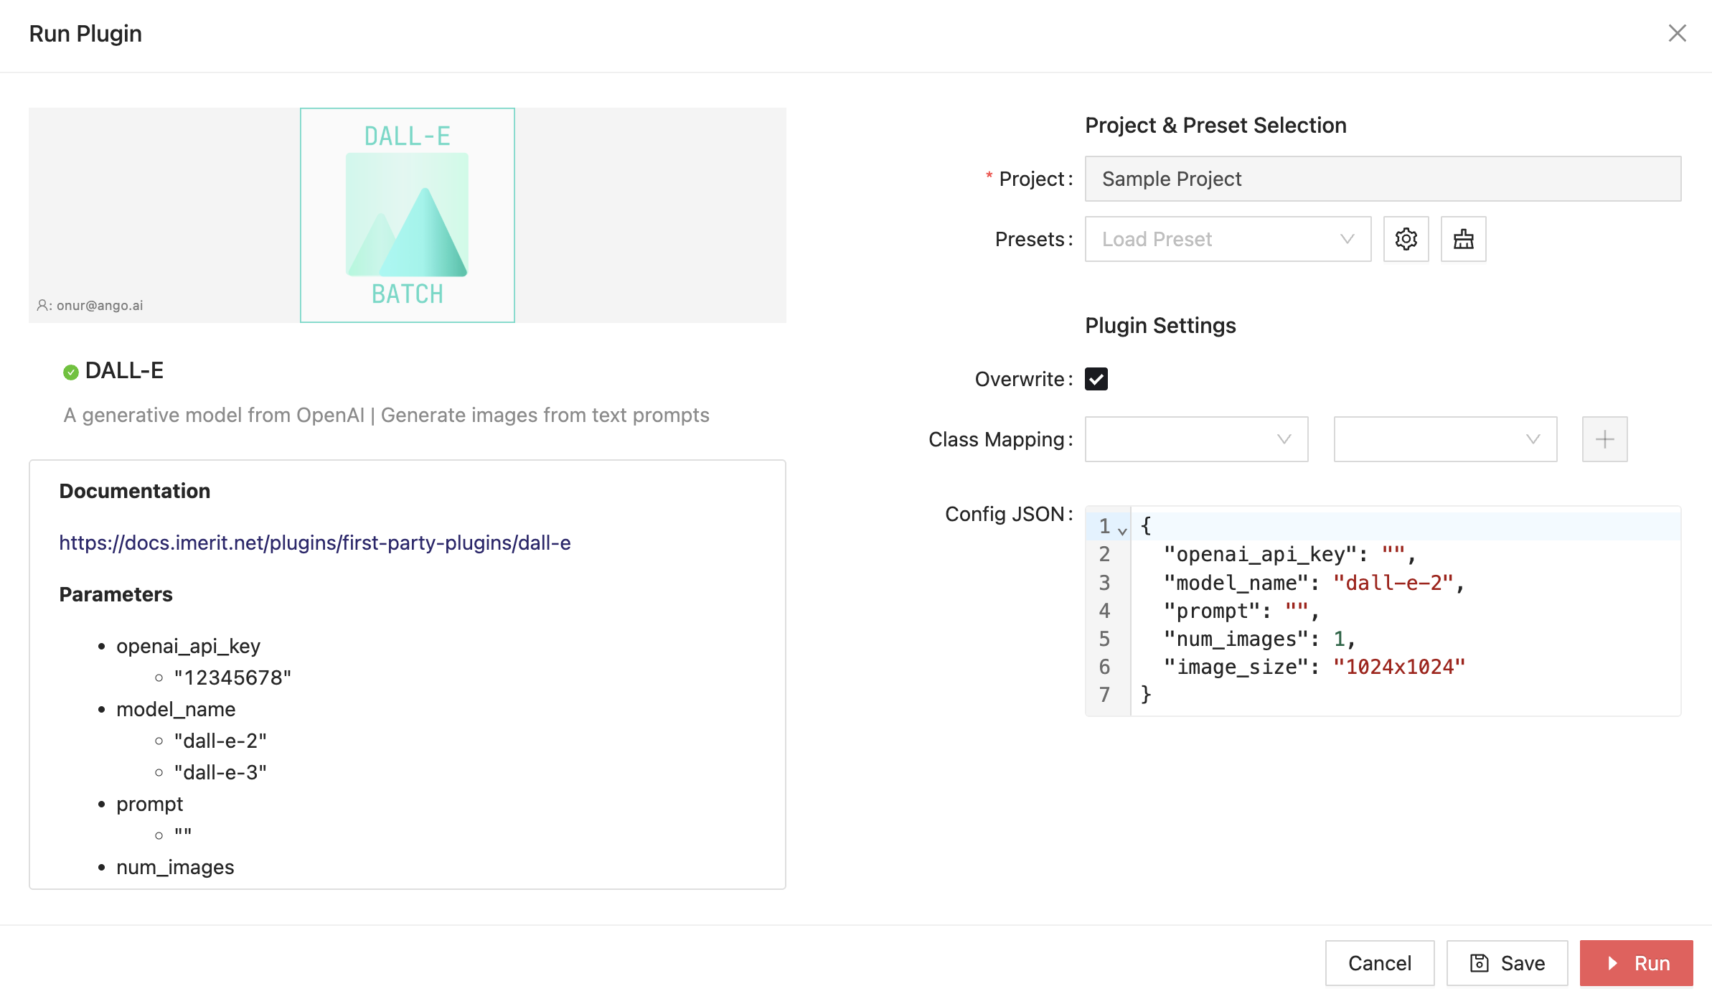
Task: Click the DALL-E Batch plugin thumbnail
Action: point(407,215)
